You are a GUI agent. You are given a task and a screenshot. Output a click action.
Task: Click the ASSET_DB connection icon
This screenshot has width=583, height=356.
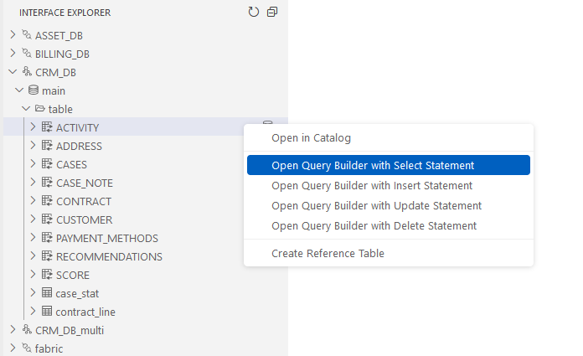26,35
